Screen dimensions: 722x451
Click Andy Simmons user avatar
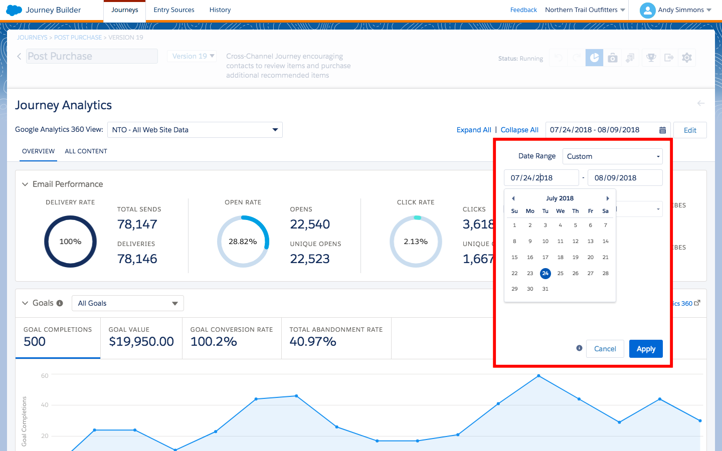pos(647,10)
